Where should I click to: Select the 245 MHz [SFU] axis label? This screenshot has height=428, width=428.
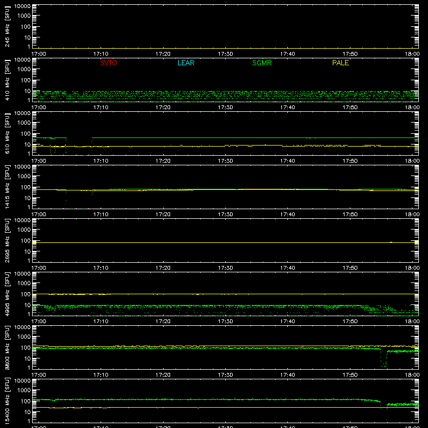7,27
